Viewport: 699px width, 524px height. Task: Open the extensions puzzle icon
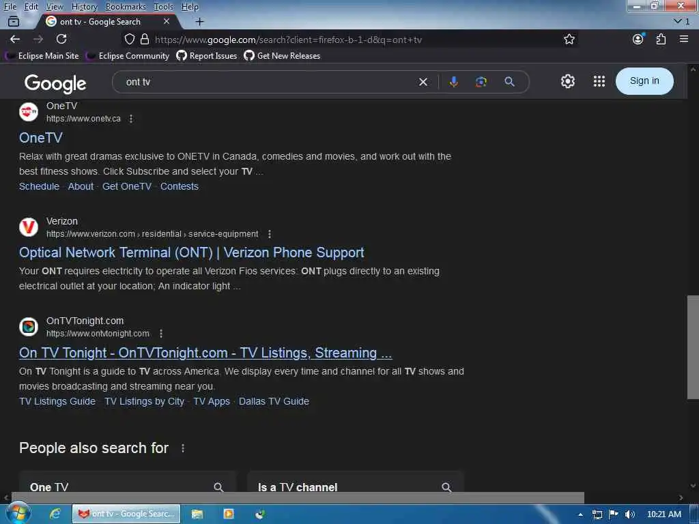[x=661, y=39]
